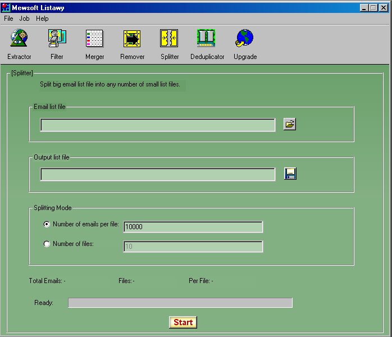Open the File menu
392x337 pixels.
point(8,19)
